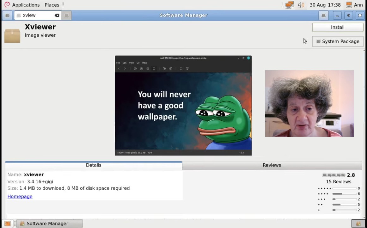Open the Ann user menu
The height and width of the screenshot is (228, 367).
[354, 5]
